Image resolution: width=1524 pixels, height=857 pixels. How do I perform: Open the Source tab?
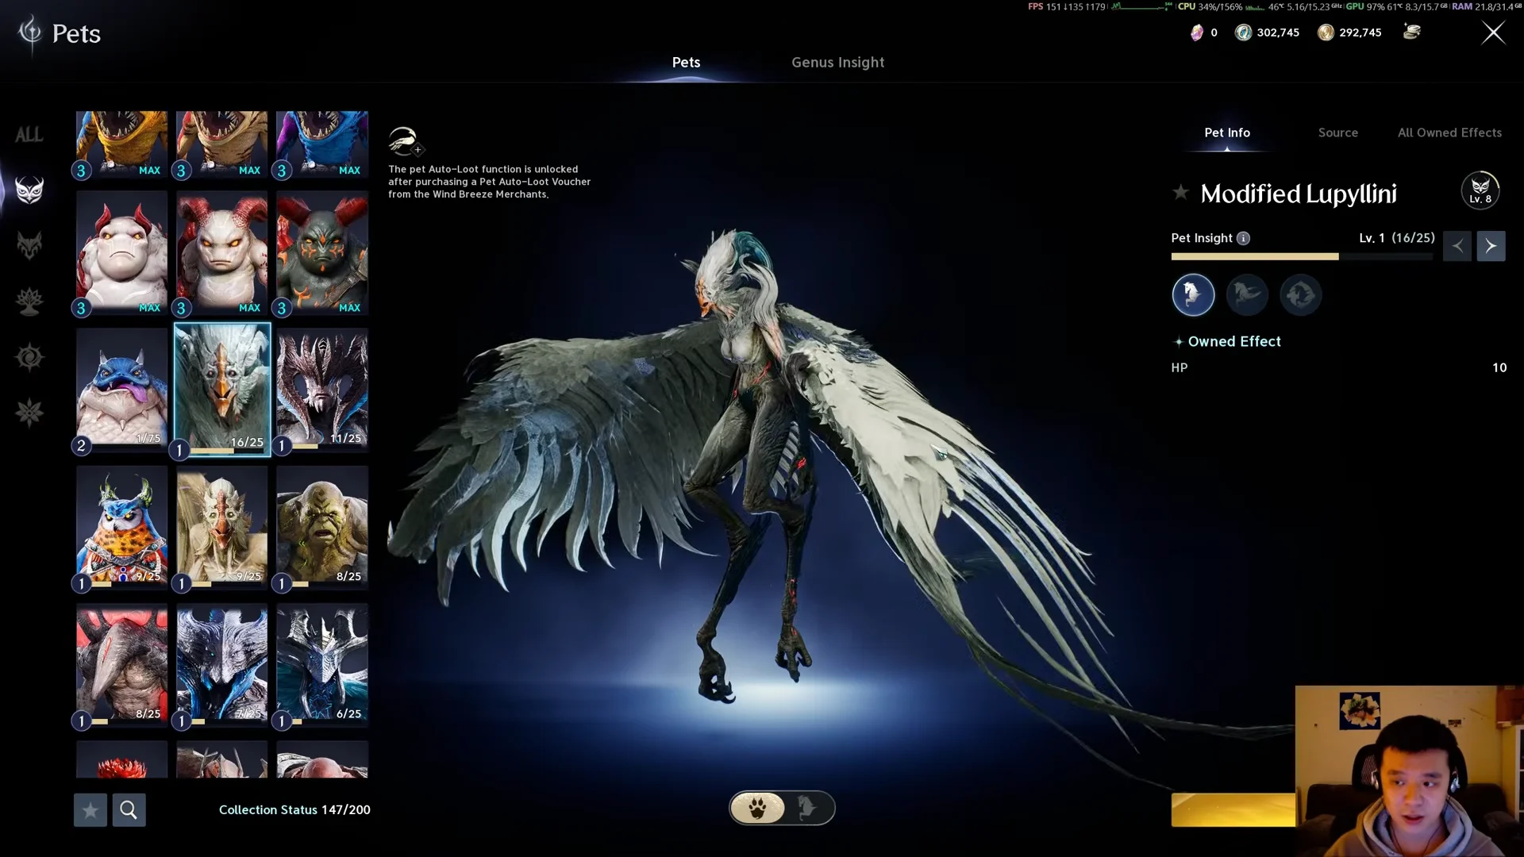(1337, 133)
